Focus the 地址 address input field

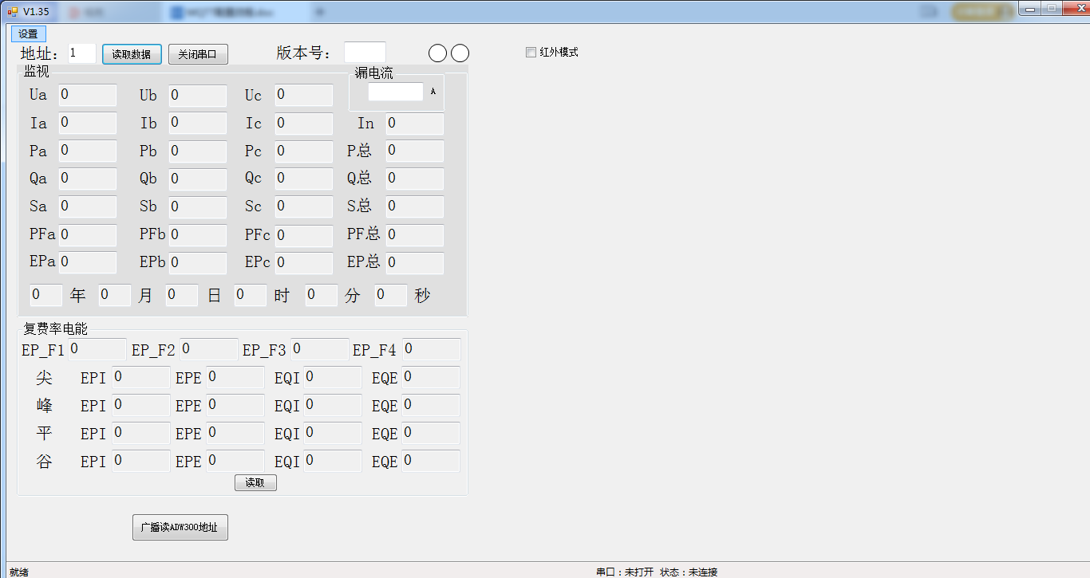point(81,53)
